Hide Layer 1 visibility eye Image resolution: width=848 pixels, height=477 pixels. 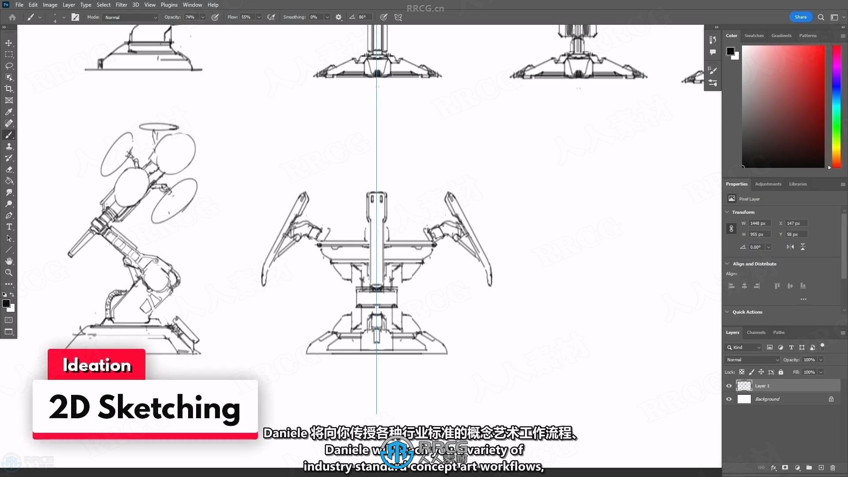(x=729, y=386)
